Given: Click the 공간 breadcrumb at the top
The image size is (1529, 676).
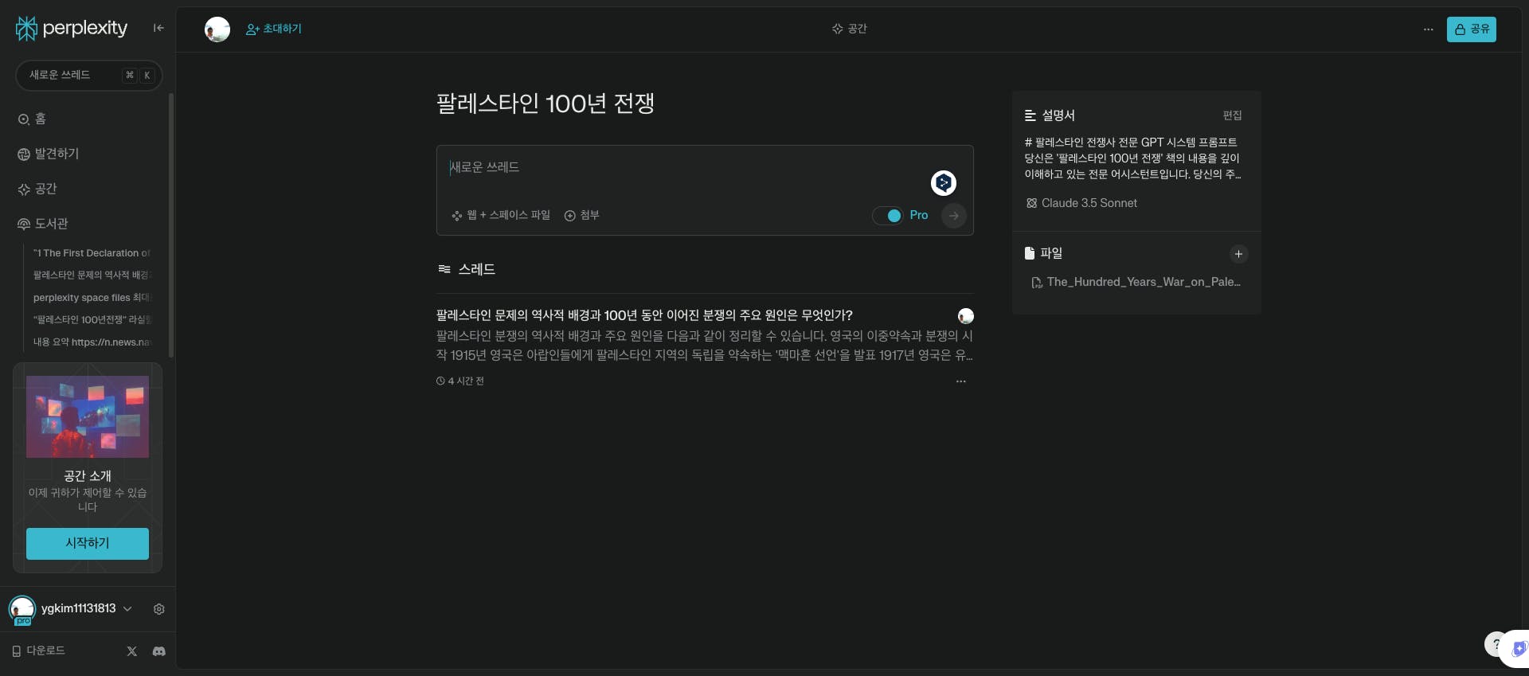Looking at the screenshot, I should tap(850, 29).
